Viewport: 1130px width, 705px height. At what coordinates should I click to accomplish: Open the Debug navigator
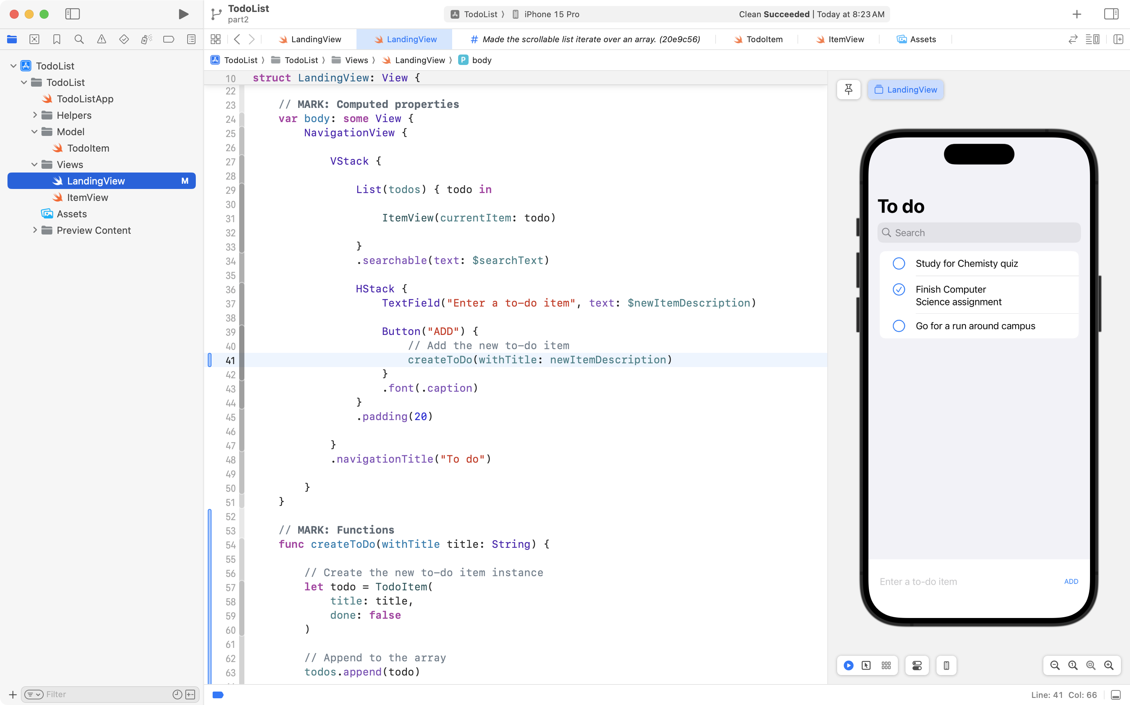click(146, 39)
